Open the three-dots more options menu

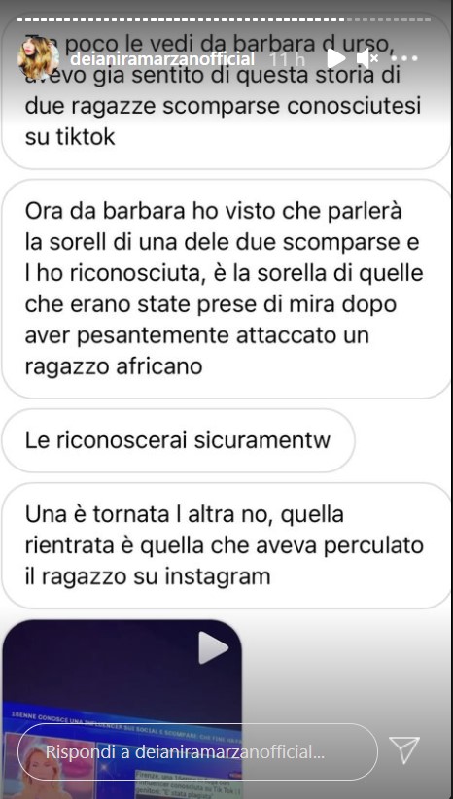pos(405,59)
